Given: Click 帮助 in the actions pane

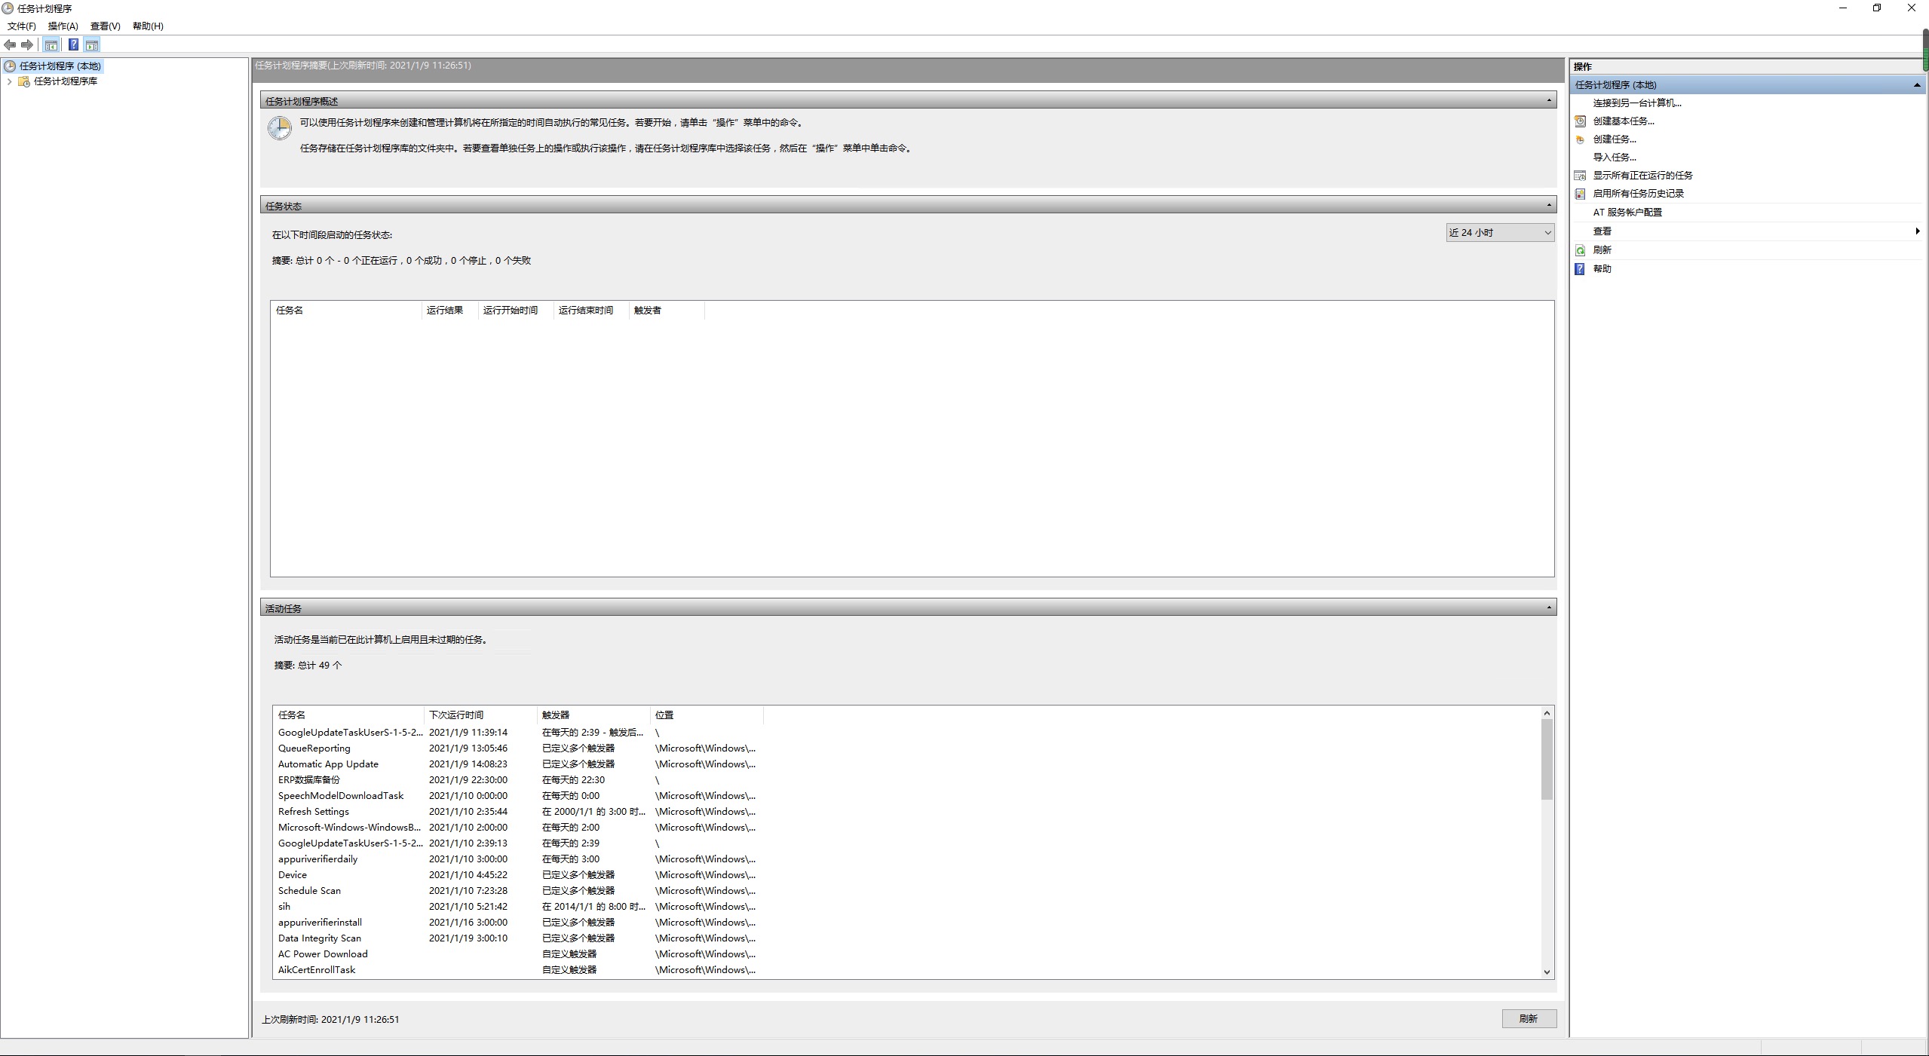Looking at the screenshot, I should coord(1602,269).
